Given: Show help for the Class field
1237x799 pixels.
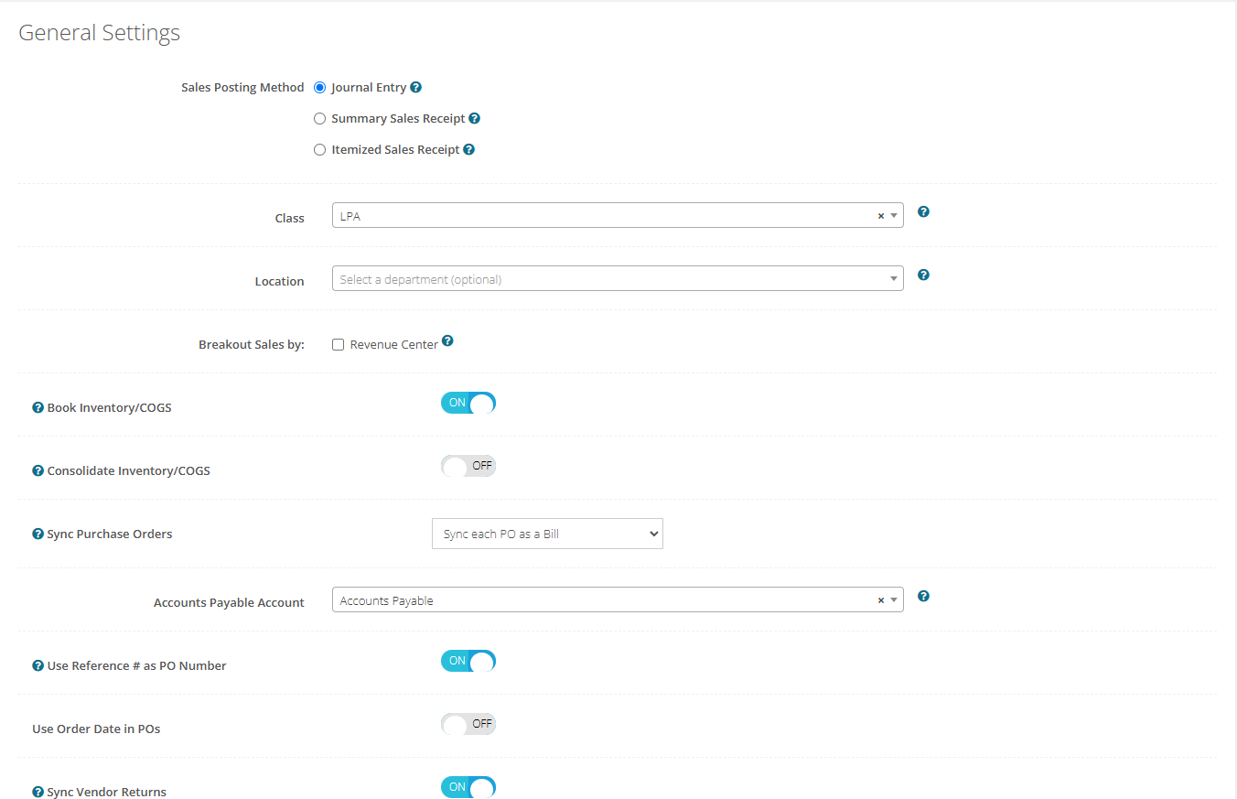Looking at the screenshot, I should tap(923, 211).
